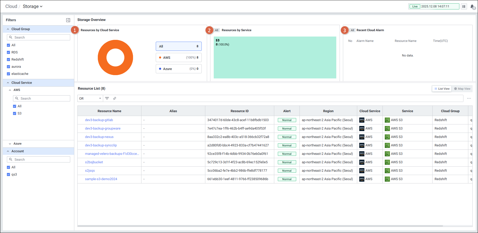Open the OR condition dropdown

coord(90,98)
